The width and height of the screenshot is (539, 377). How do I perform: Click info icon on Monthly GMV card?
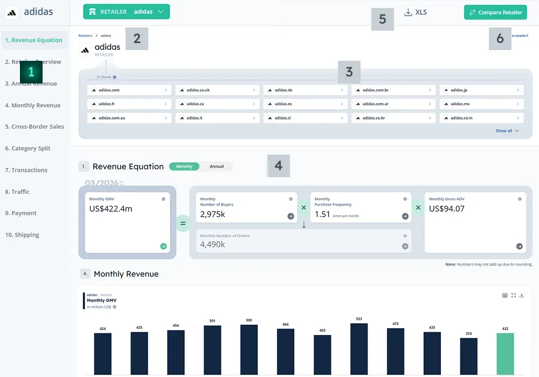163,199
